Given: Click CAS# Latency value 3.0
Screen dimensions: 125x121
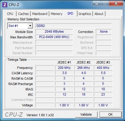Looking at the screenshot, I should point(64,73).
